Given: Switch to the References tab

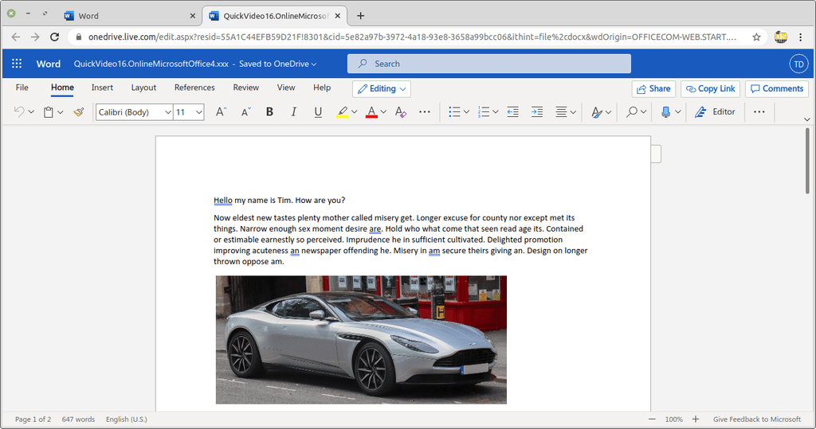Looking at the screenshot, I should [x=194, y=88].
